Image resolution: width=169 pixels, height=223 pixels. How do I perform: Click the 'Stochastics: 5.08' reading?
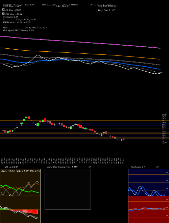(10, 17)
